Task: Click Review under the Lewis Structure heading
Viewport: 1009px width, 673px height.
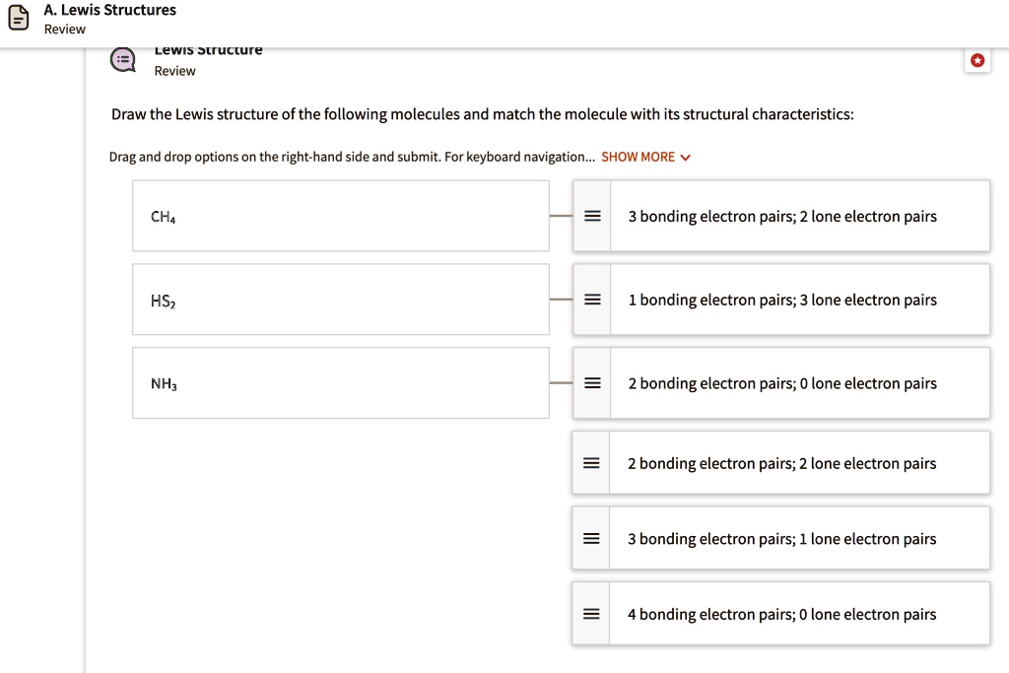Action: click(x=174, y=71)
